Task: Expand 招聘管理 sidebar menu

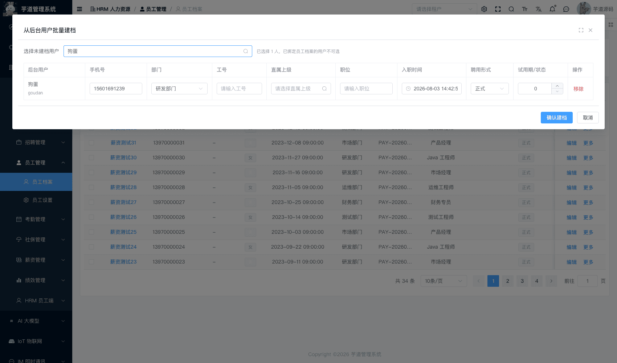Action: pos(36,142)
